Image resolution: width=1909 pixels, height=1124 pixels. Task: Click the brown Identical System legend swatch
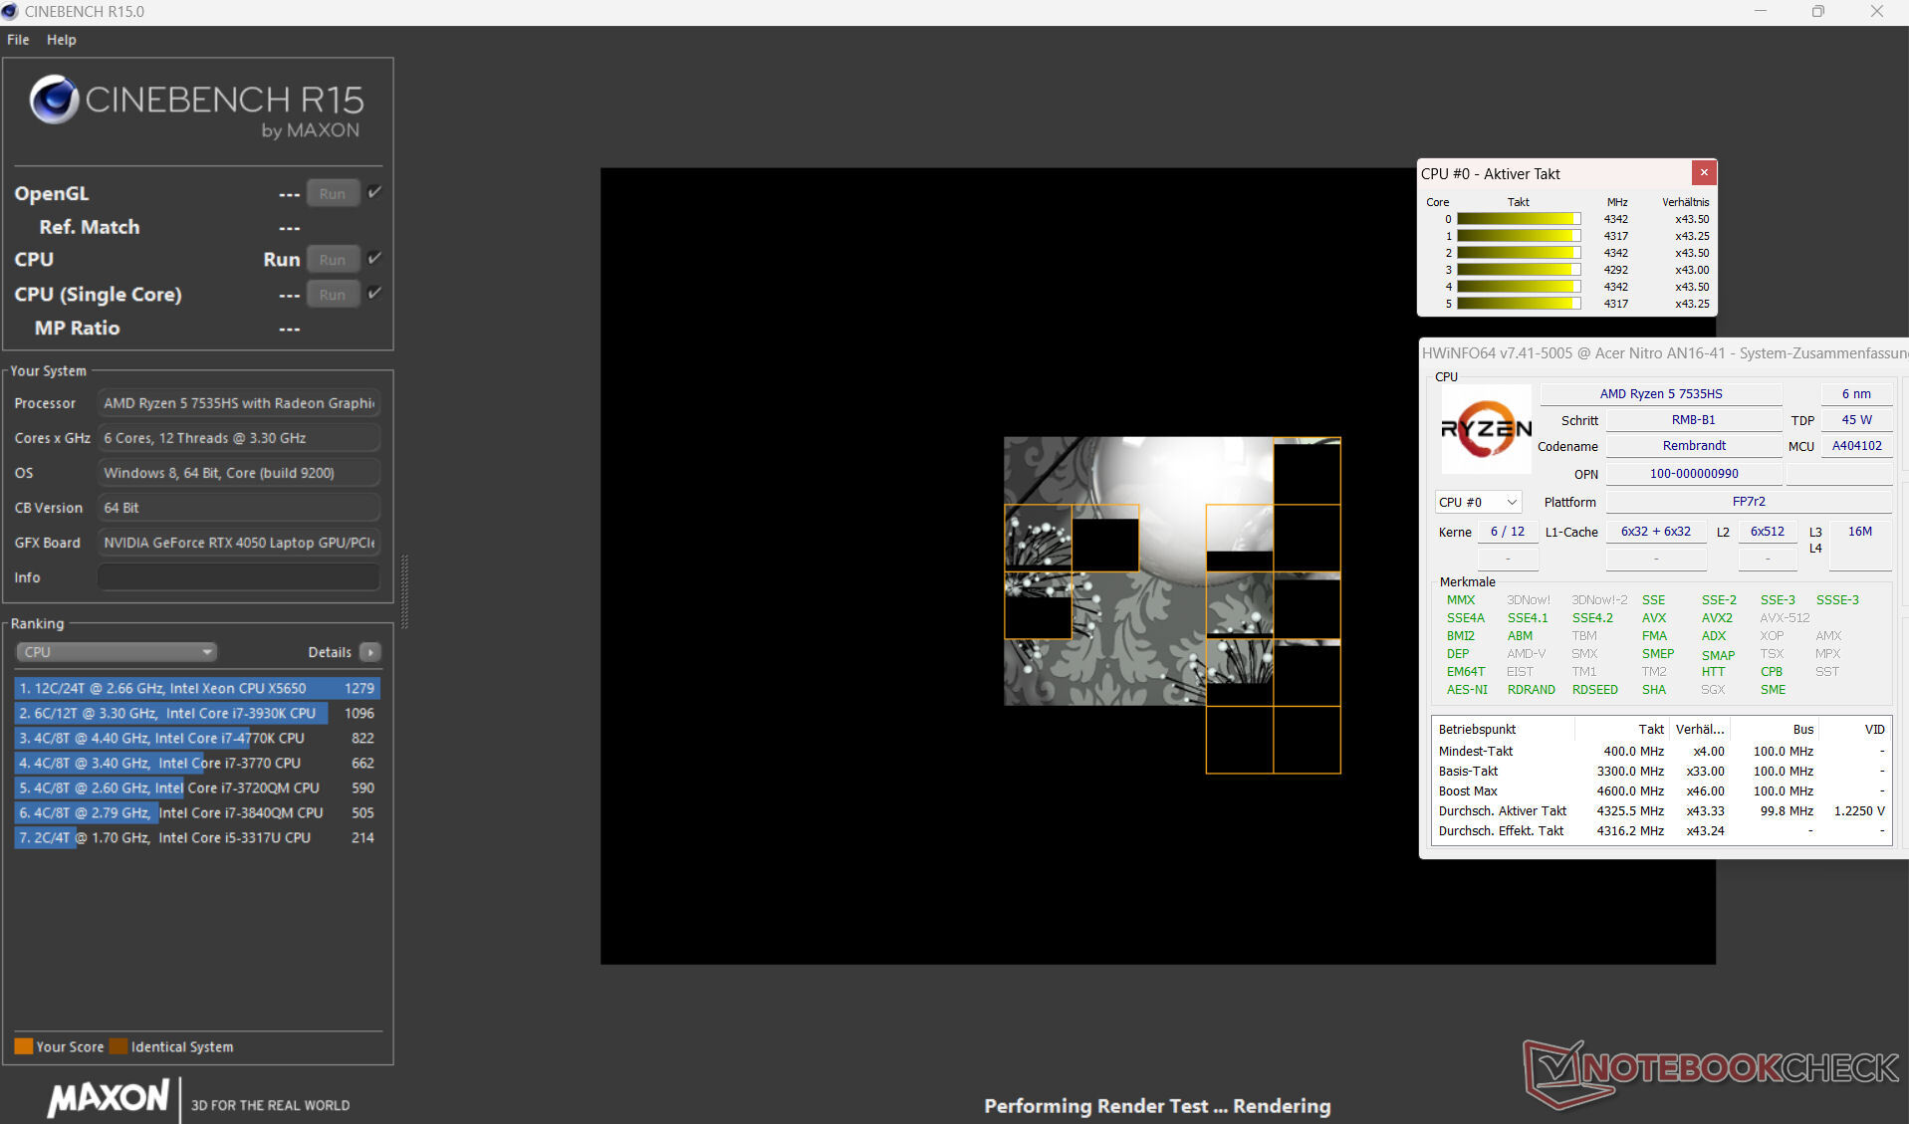click(118, 1046)
